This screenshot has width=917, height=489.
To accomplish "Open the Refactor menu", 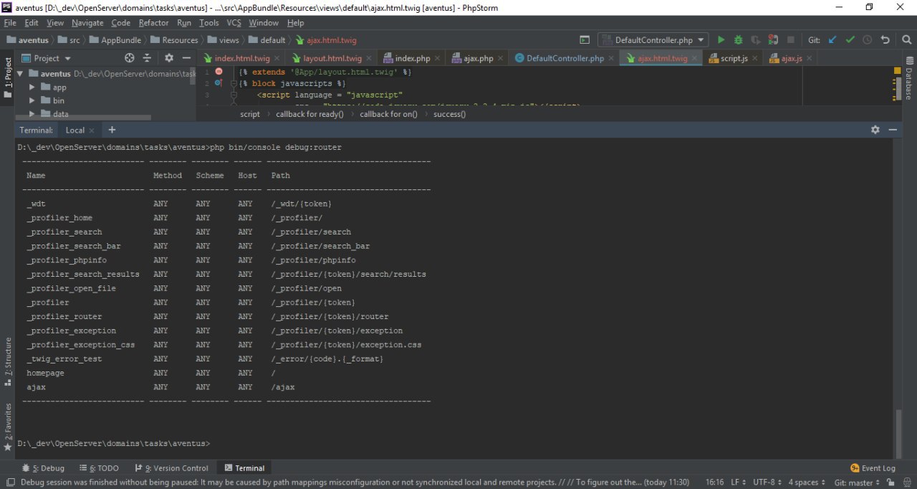I will pyautogui.click(x=153, y=23).
